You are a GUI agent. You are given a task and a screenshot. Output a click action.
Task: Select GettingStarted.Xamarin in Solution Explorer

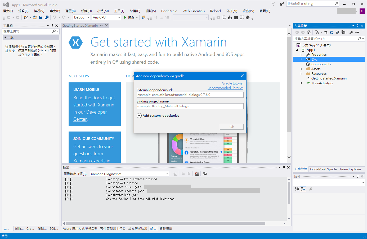click(329, 78)
